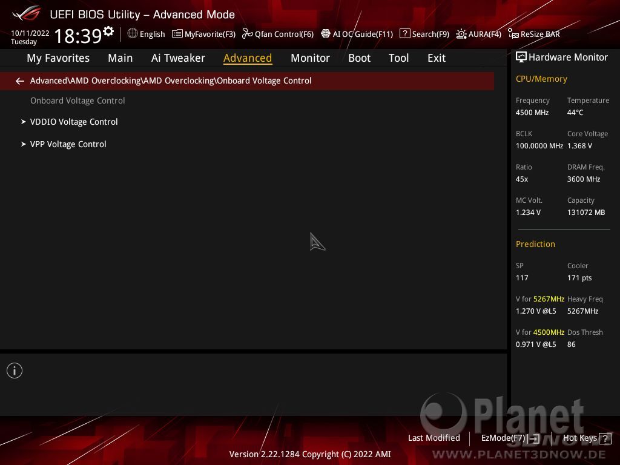
Task: Click the English language button
Action: tap(152, 34)
